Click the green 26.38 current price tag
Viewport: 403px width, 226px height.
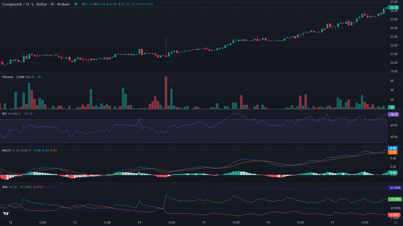coord(393,8)
